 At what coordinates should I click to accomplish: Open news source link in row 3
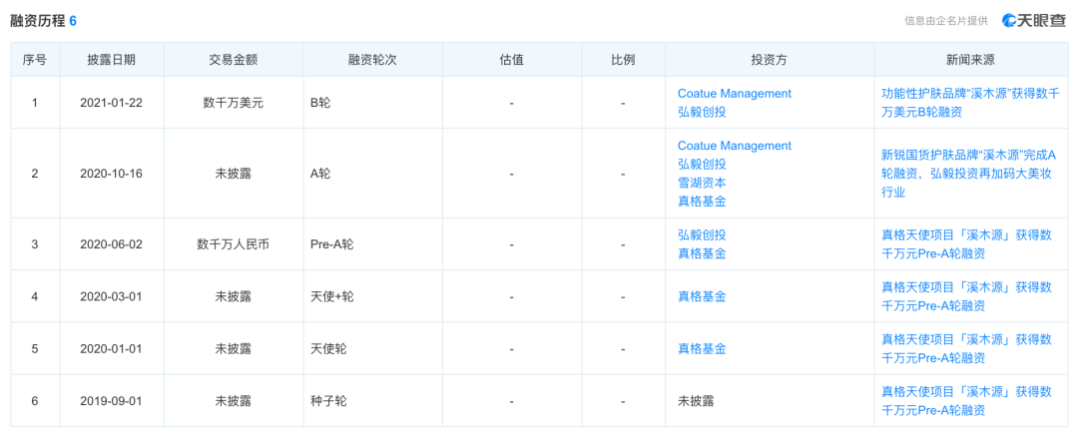966,244
